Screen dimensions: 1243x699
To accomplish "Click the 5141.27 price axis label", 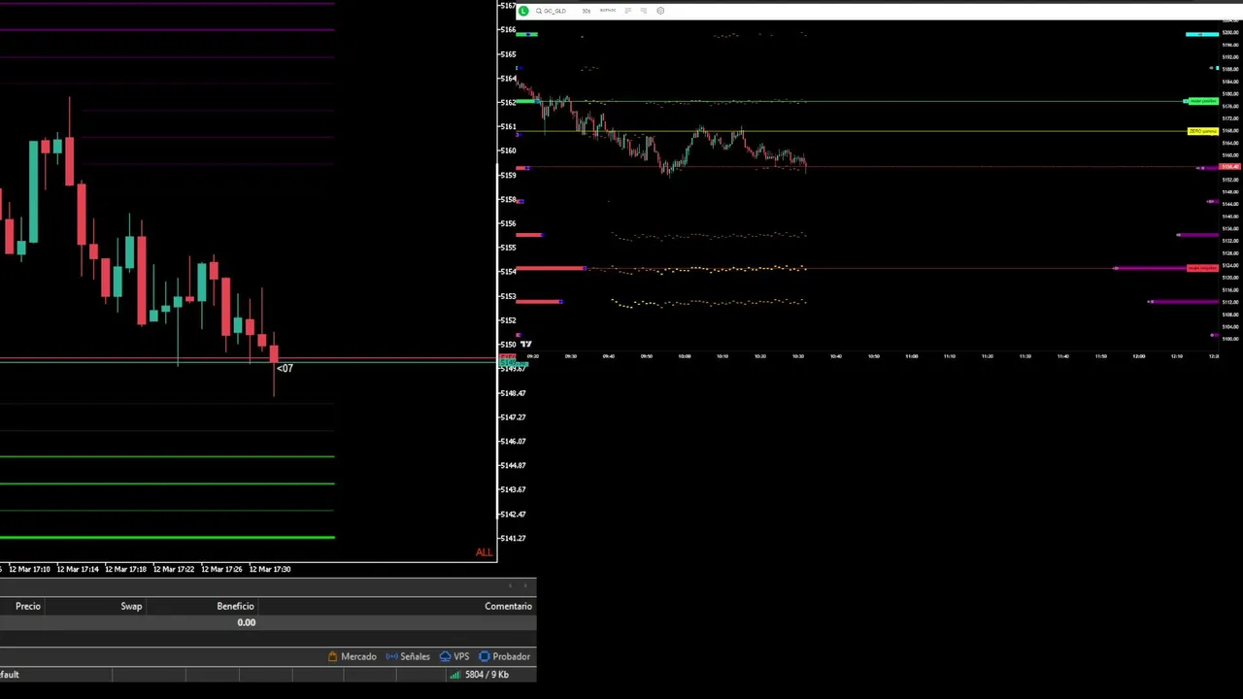I will (513, 538).
